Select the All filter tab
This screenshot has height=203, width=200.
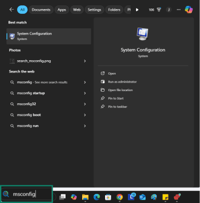pos(22,10)
